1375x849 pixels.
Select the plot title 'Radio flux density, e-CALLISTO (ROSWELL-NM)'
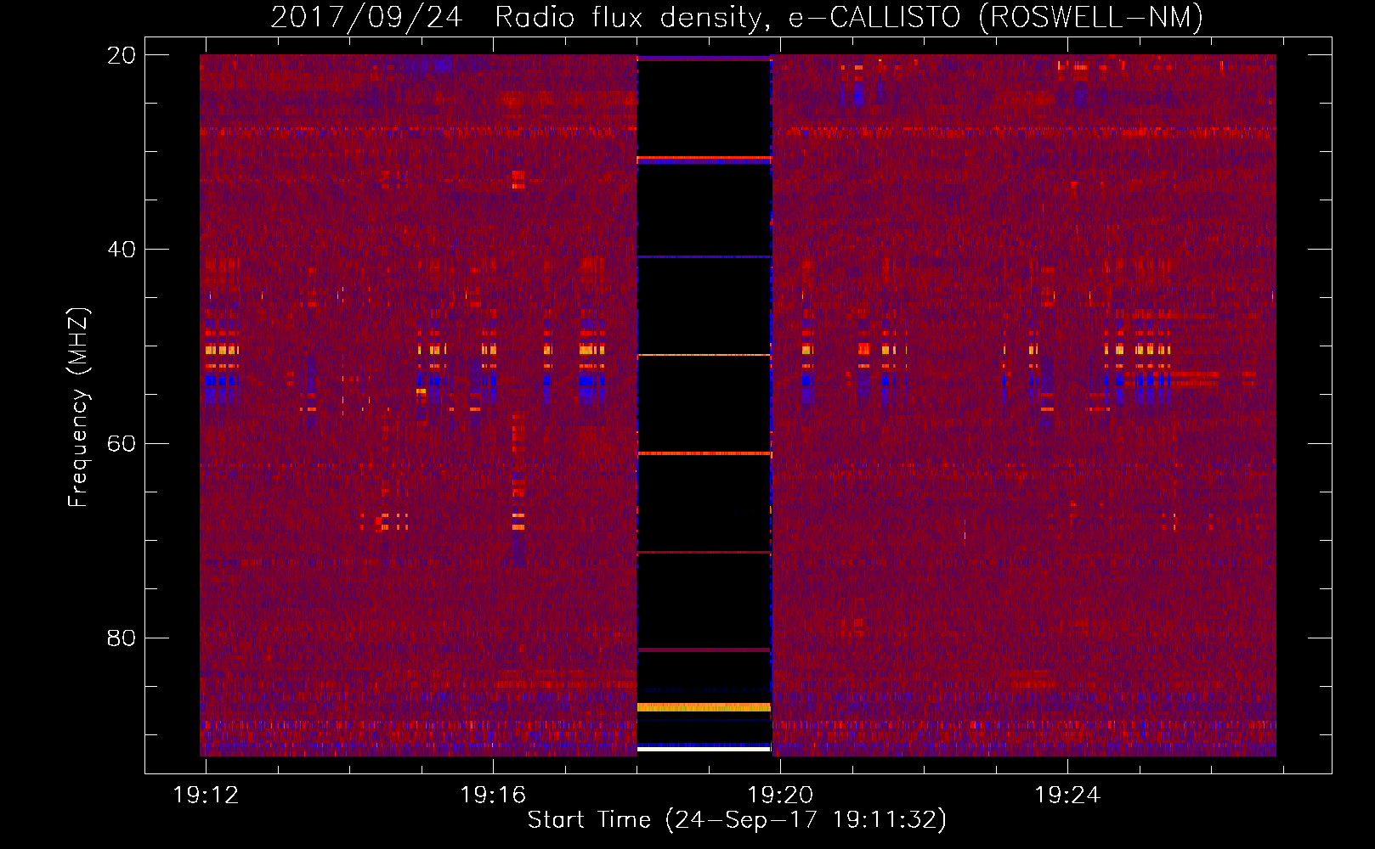pos(849,18)
